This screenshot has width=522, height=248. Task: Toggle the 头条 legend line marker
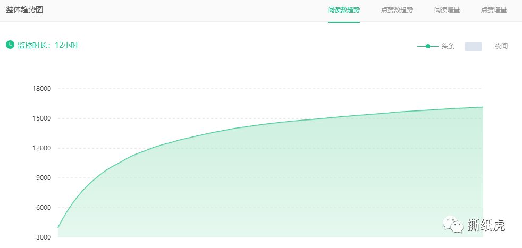click(428, 46)
